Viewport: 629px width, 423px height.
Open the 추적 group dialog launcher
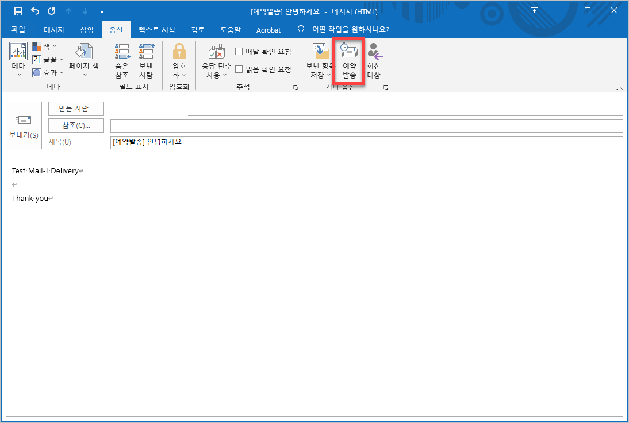(x=296, y=87)
